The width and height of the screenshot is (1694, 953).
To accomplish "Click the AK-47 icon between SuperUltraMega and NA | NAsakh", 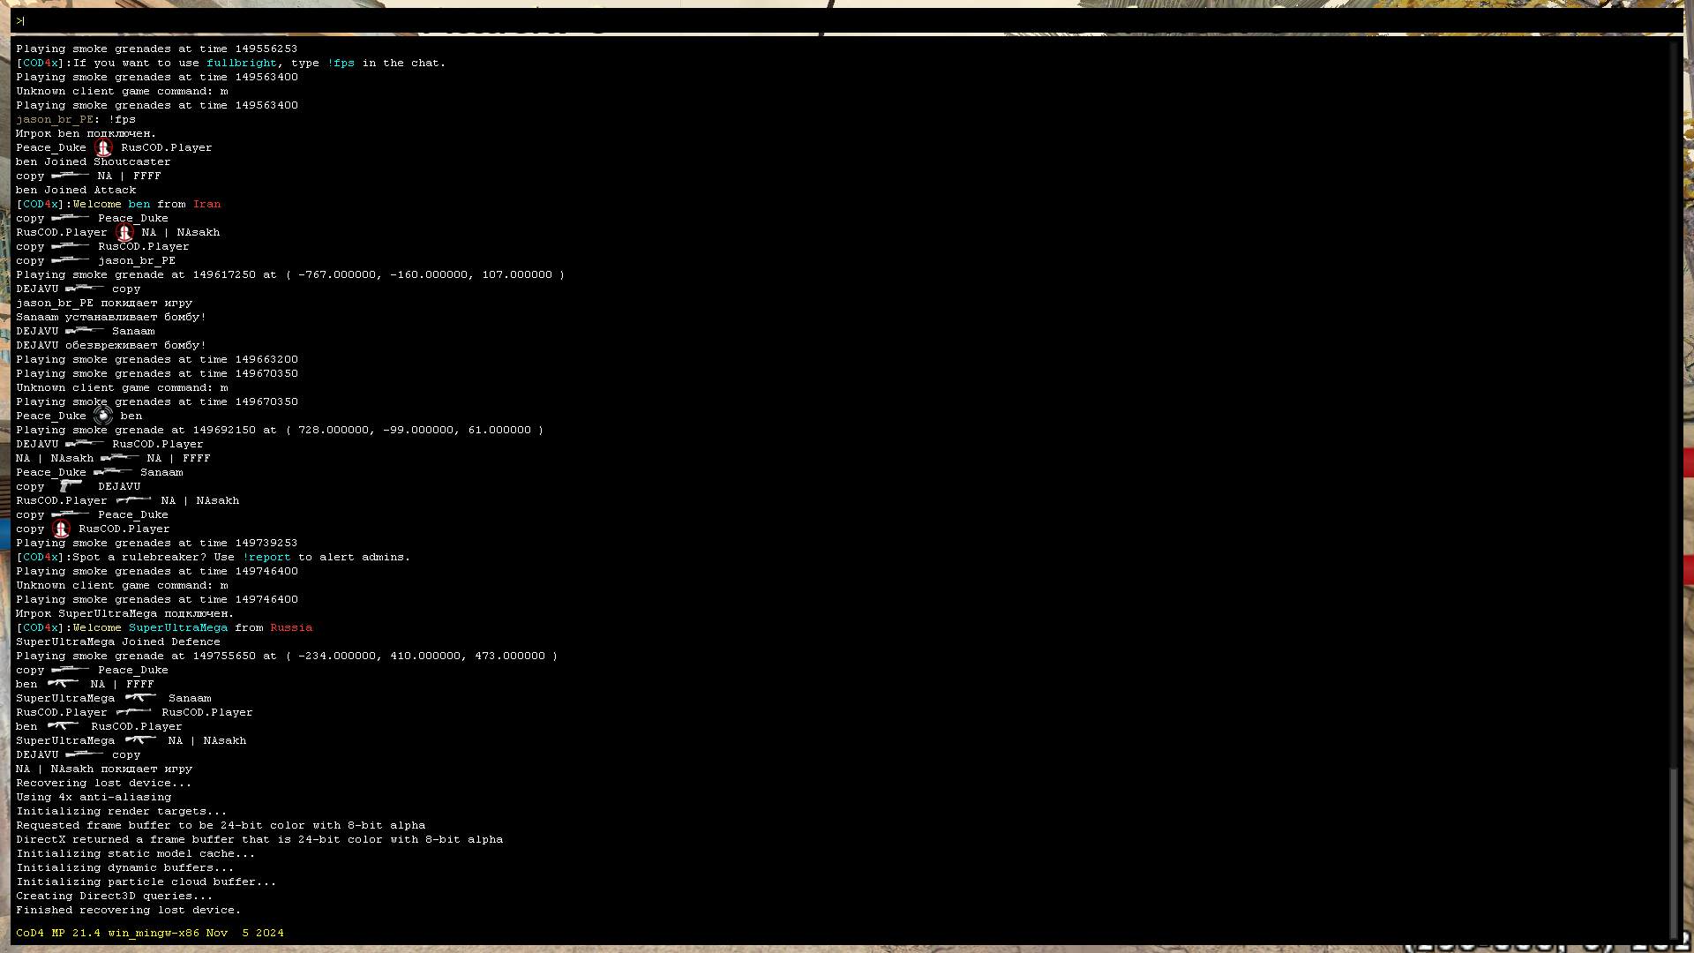I will click(141, 739).
